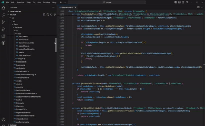This screenshot has height=126, width=206.
Task: Open globalPointerMoveMonitor.ts file
Action: point(28,97)
